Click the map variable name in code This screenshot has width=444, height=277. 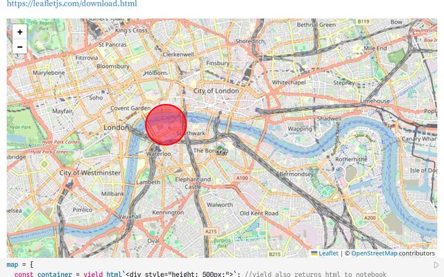click(12, 265)
